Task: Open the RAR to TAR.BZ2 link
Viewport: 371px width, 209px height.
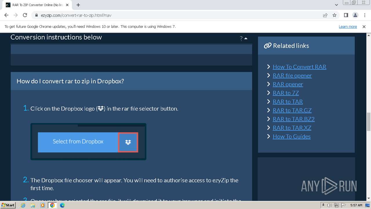Action: click(x=294, y=119)
